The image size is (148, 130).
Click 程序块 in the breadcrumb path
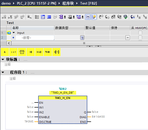point(68,3)
